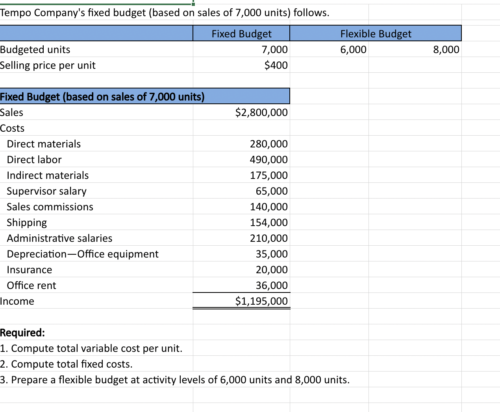
Task: Select the 35,000 depreciation value
Action: [x=241, y=254]
